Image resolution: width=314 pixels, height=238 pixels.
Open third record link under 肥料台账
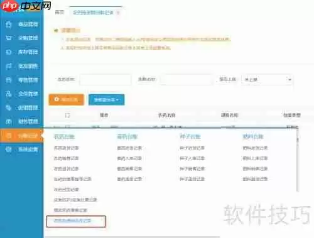pyautogui.click(x=255, y=168)
